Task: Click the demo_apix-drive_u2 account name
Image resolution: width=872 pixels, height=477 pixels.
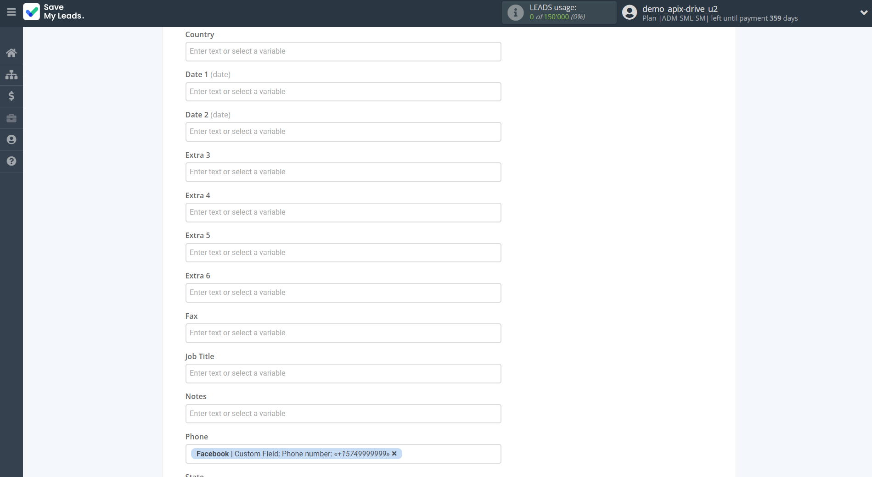Action: coord(680,9)
